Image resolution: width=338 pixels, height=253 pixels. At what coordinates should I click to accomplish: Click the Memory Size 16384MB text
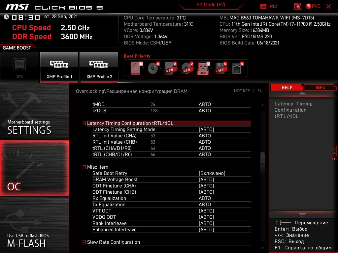point(244,30)
